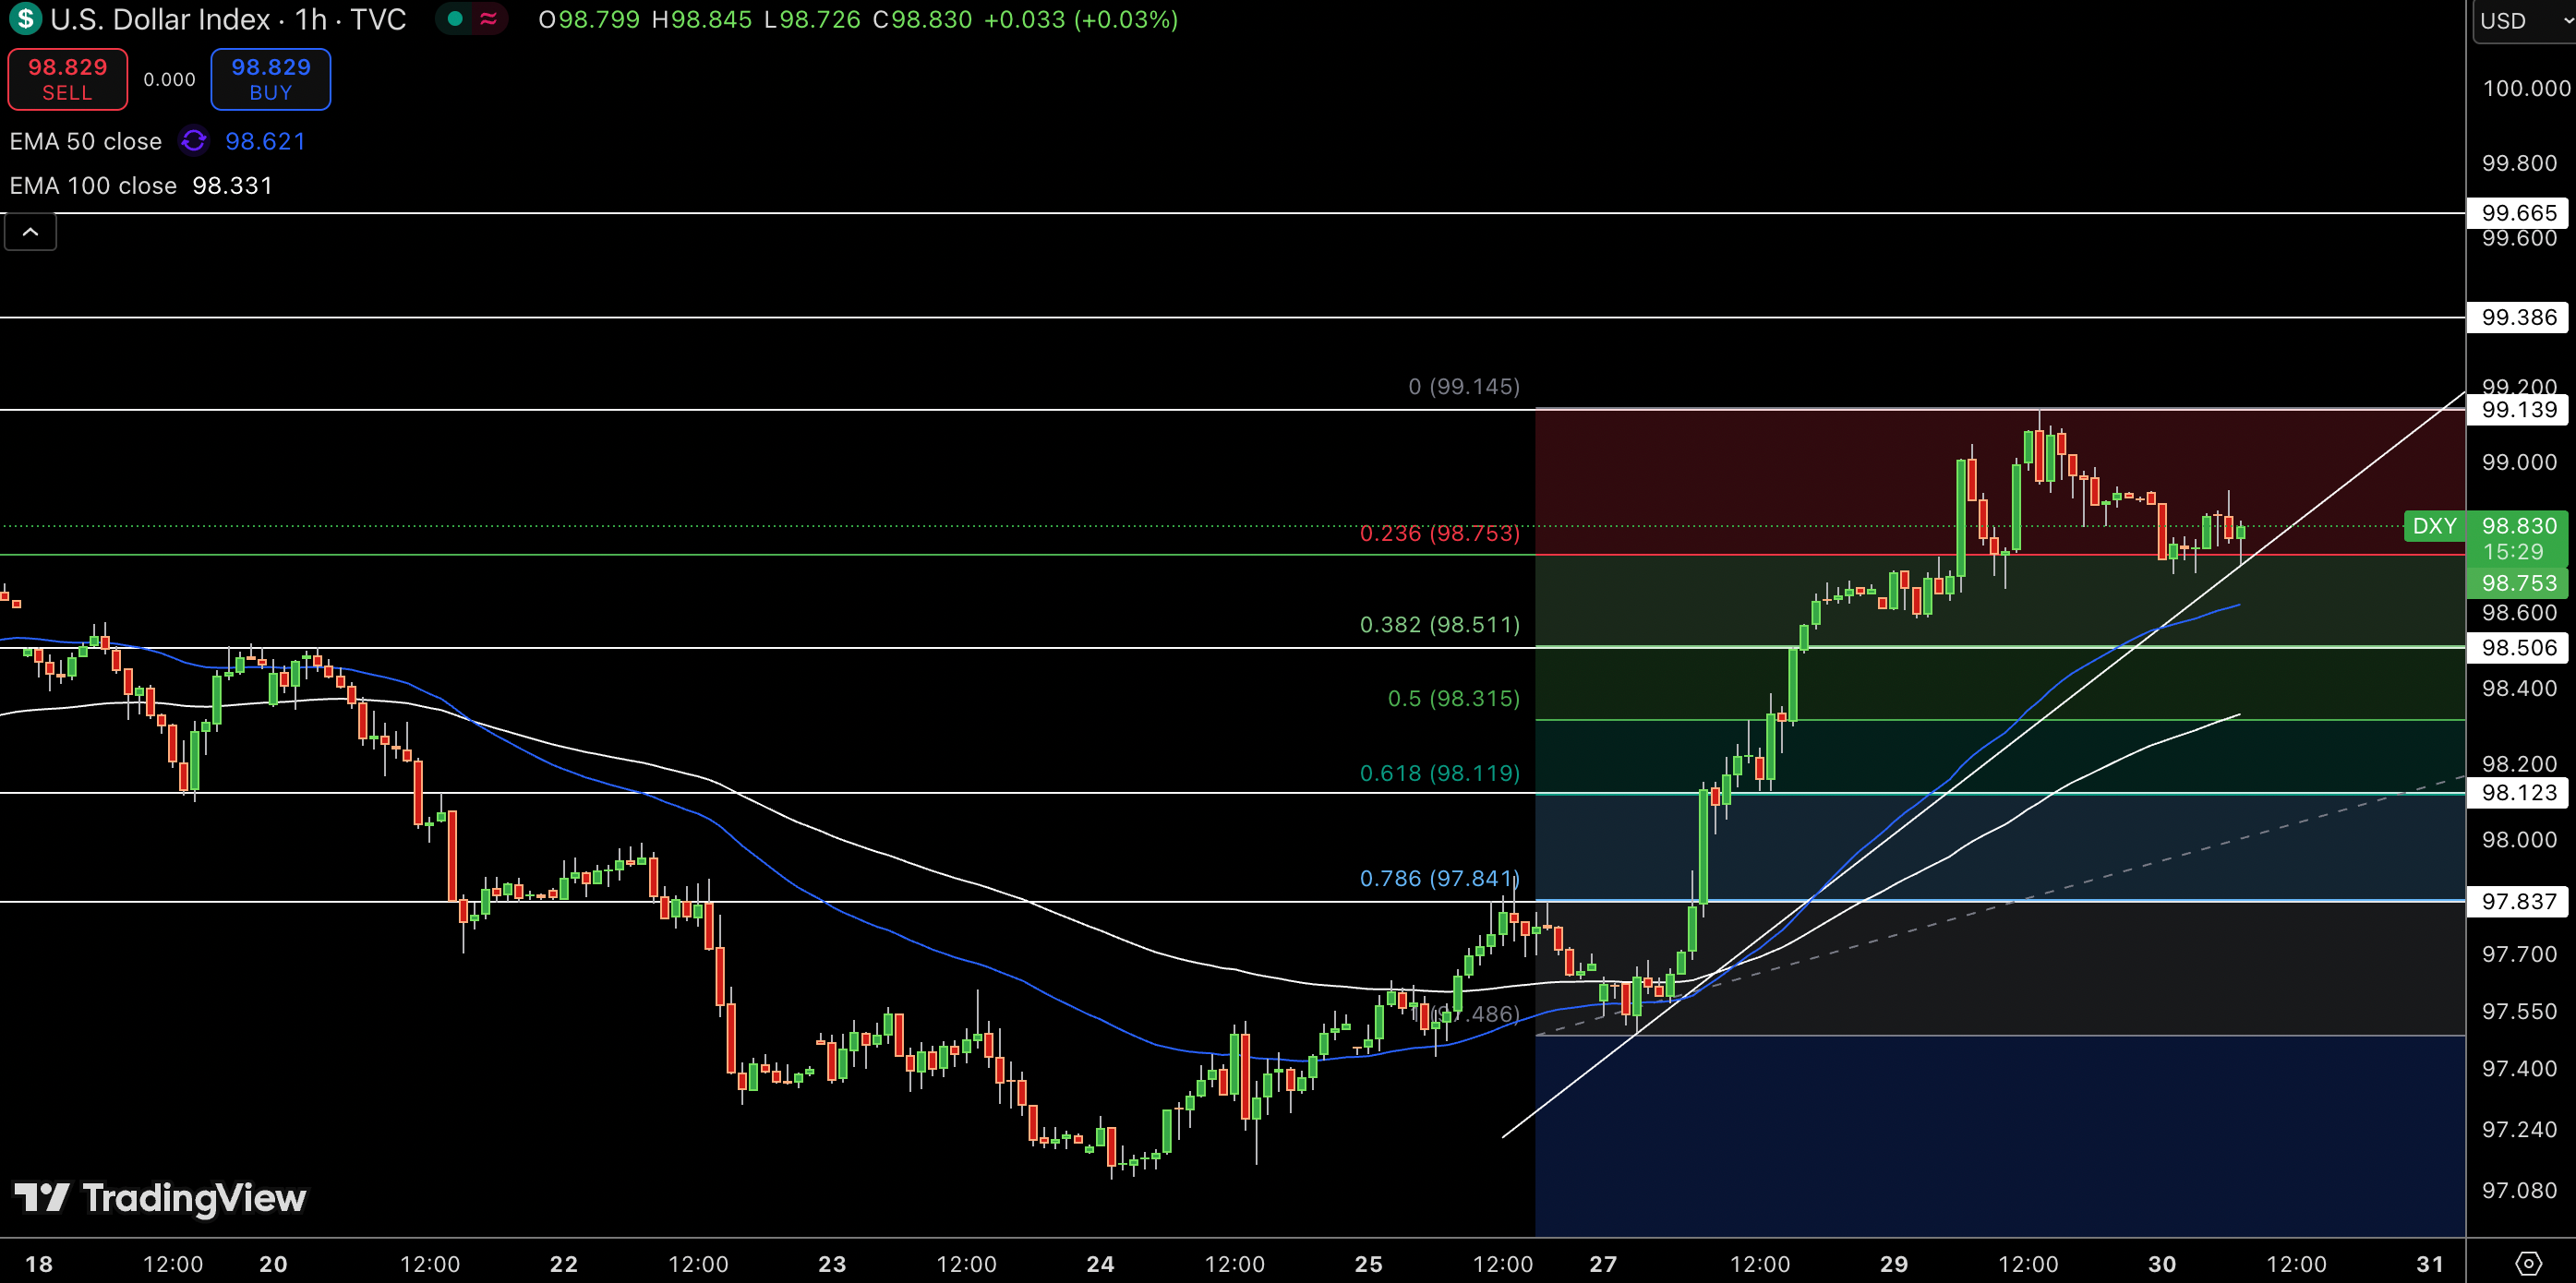The height and width of the screenshot is (1283, 2576).
Task: Open the USD currency dropdown
Action: pos(2524,20)
